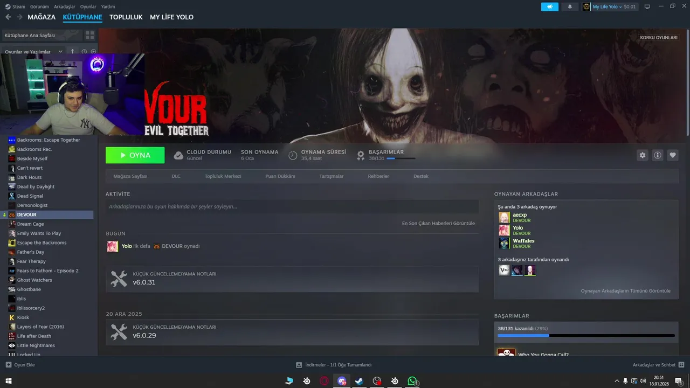
Task: Add DEVOUR to favorites with heart icon
Action: 672,155
